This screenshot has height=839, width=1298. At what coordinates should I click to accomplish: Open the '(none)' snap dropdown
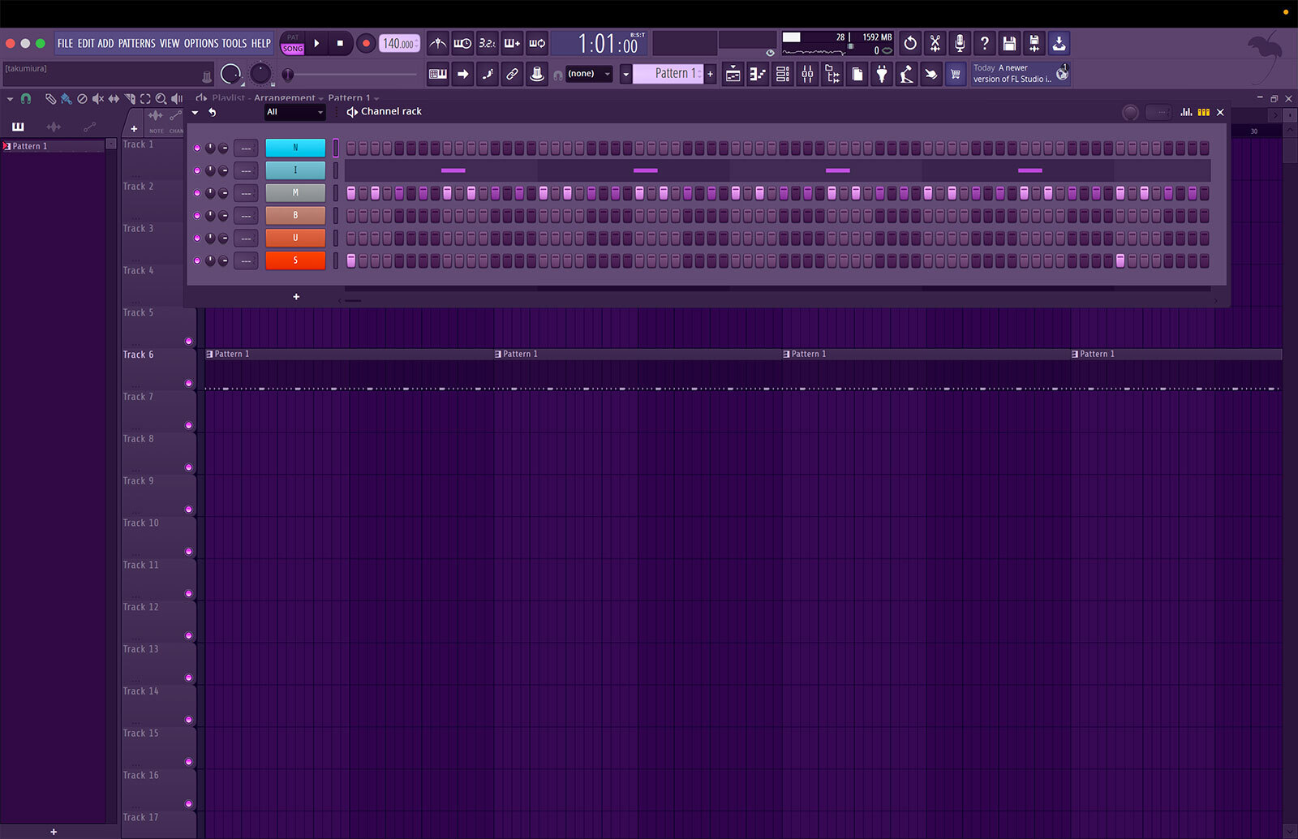tap(588, 74)
